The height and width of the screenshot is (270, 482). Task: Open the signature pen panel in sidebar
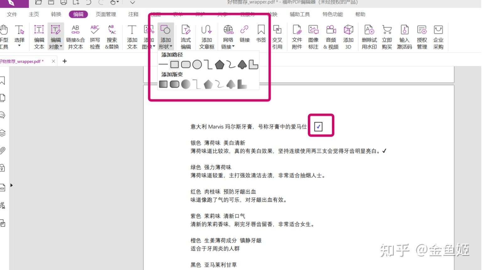[x=3, y=205]
